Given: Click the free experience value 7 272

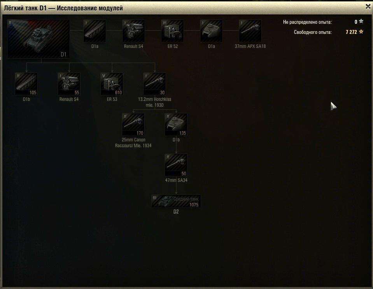Looking at the screenshot, I should (351, 32).
